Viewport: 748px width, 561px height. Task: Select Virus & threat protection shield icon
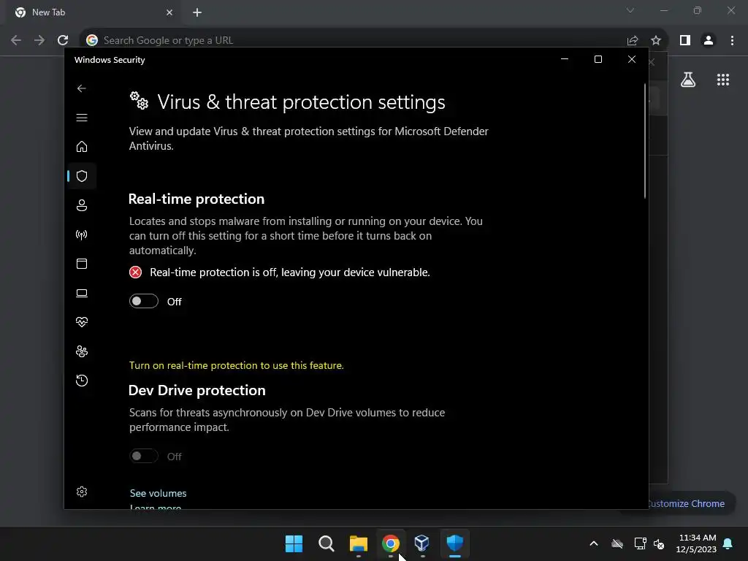coord(82,176)
